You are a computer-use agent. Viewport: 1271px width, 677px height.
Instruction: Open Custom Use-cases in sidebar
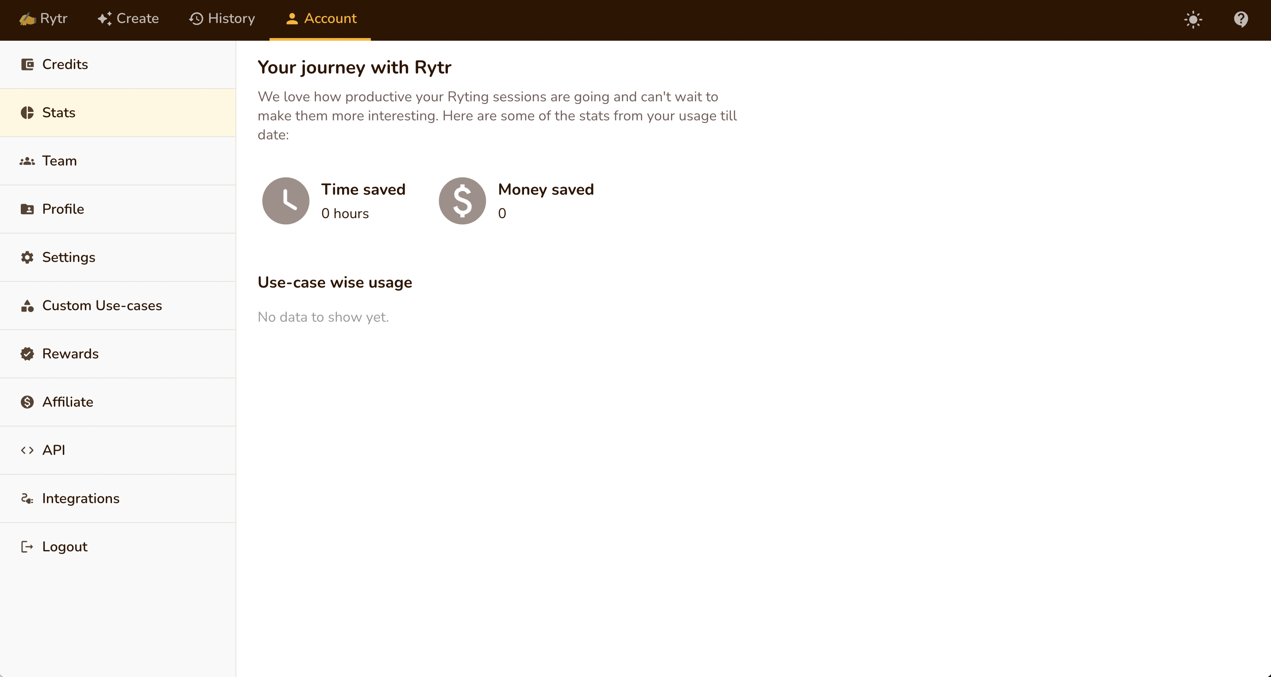click(102, 305)
